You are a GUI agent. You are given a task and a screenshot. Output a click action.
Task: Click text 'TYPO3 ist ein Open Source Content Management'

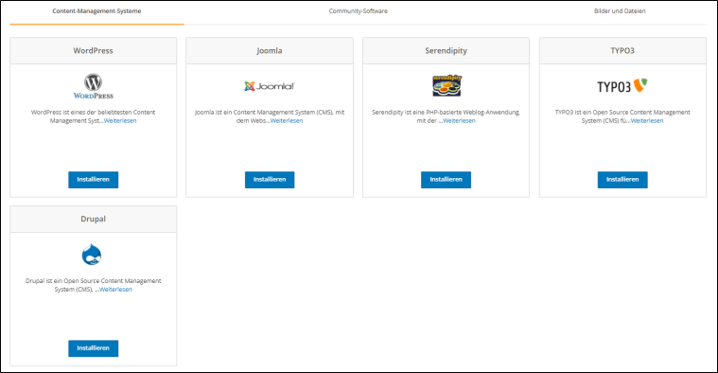[x=622, y=113]
